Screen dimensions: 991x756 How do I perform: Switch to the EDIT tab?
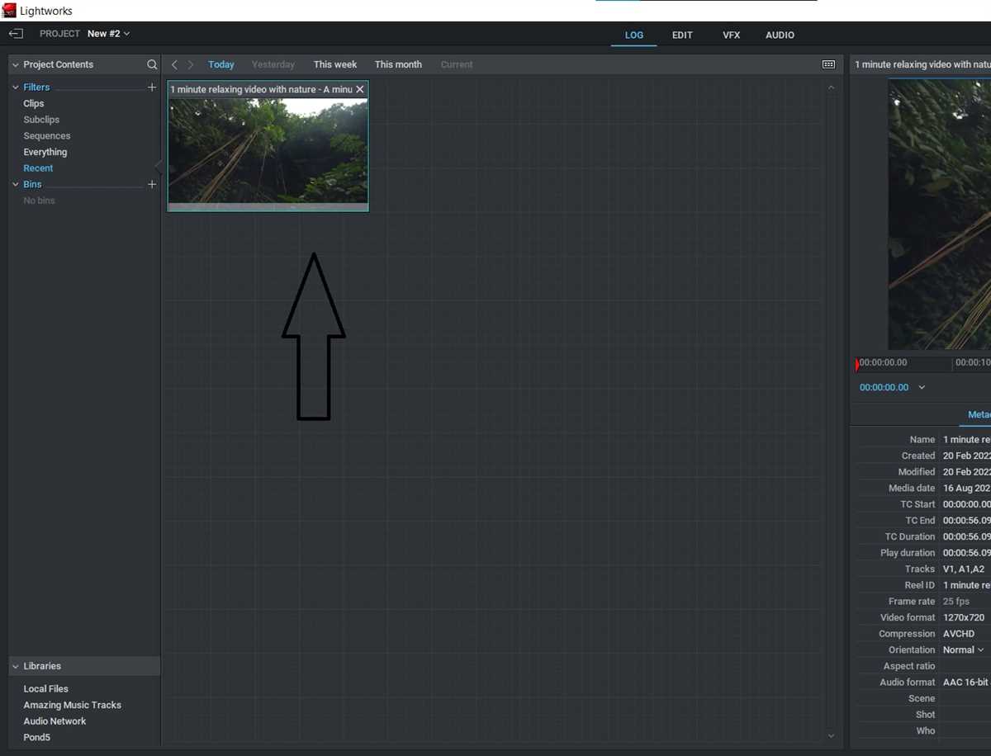coord(682,35)
